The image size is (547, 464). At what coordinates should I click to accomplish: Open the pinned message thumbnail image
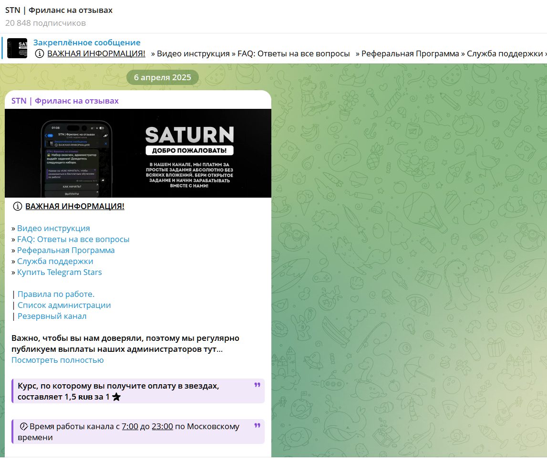[x=17, y=48]
